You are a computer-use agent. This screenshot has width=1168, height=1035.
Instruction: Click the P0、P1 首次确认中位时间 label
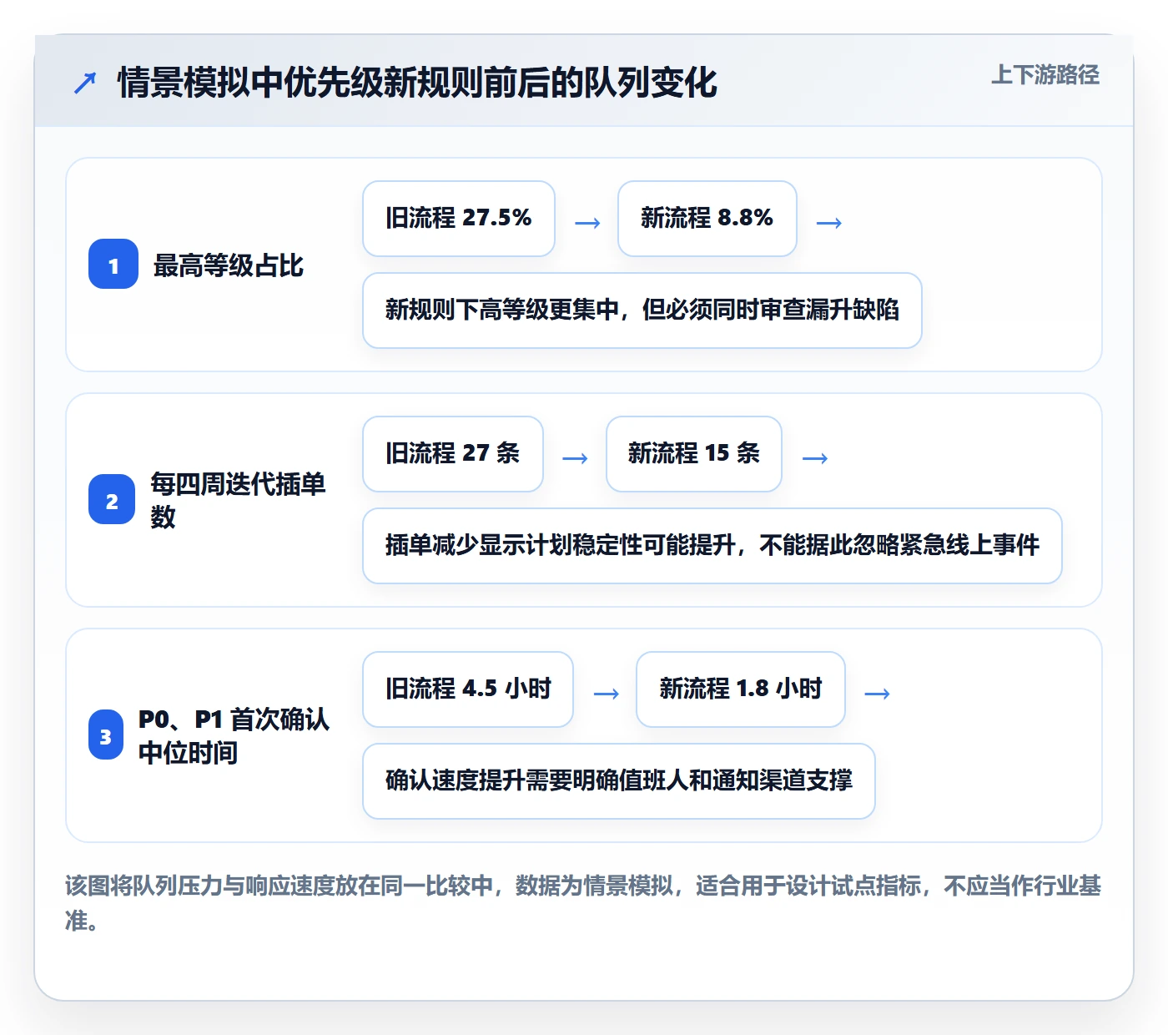click(x=234, y=735)
